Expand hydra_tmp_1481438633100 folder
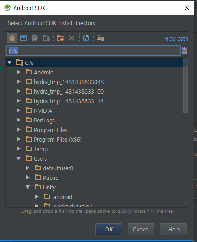 [19, 91]
